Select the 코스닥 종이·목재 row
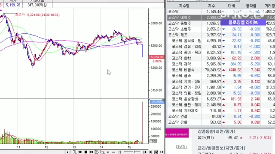This screenshot has width=275, height=154. click(x=221, y=52)
